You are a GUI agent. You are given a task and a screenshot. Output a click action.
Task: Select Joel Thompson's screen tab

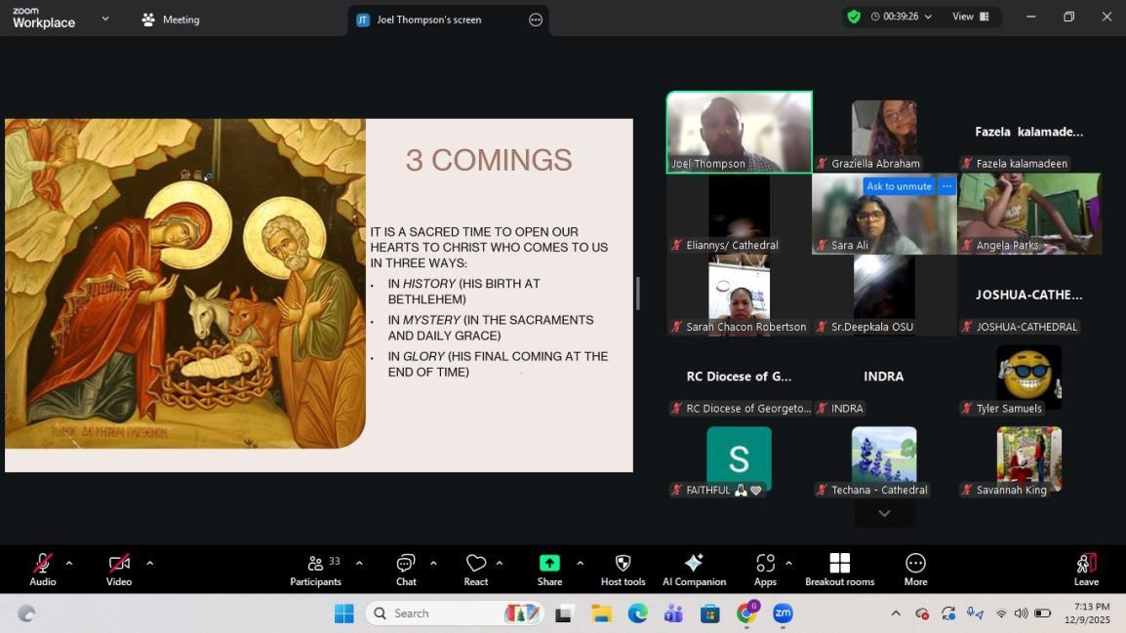(429, 20)
